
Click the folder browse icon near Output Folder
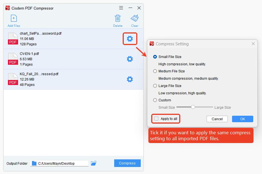pyautogui.click(x=94, y=163)
